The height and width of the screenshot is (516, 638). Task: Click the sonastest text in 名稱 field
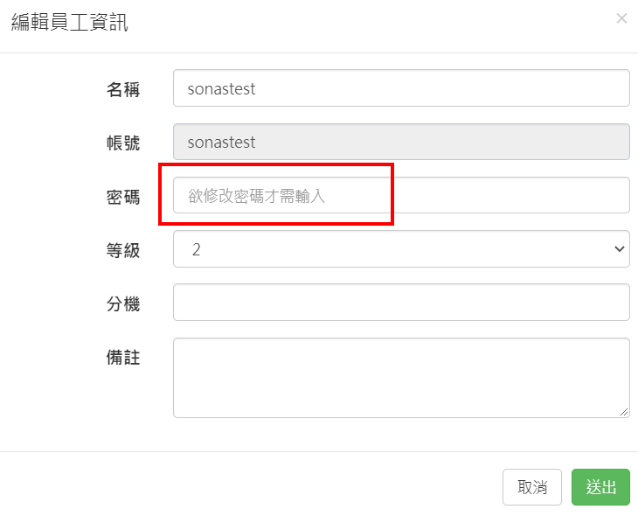tap(221, 88)
